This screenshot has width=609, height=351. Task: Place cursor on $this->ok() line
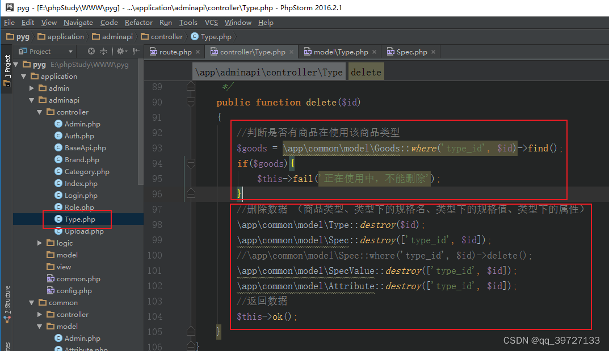(267, 316)
